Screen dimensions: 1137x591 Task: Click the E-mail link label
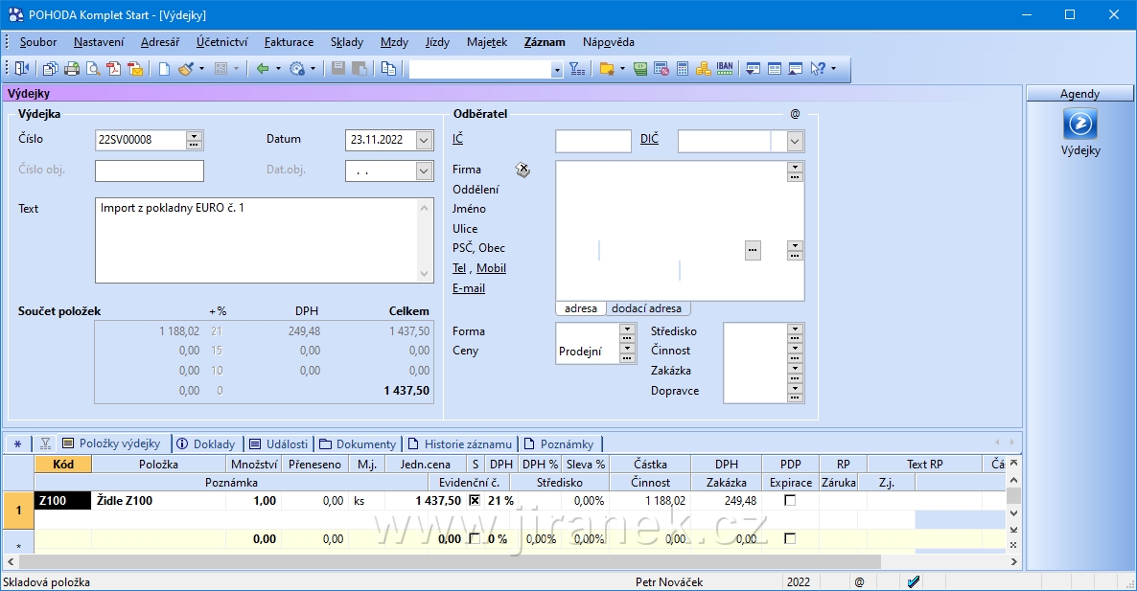coord(469,288)
